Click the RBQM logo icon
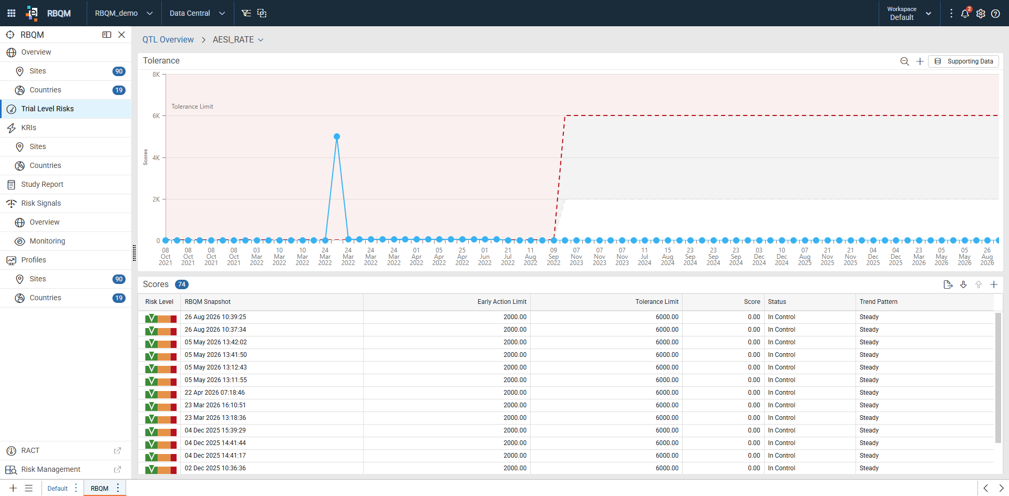 [x=32, y=13]
